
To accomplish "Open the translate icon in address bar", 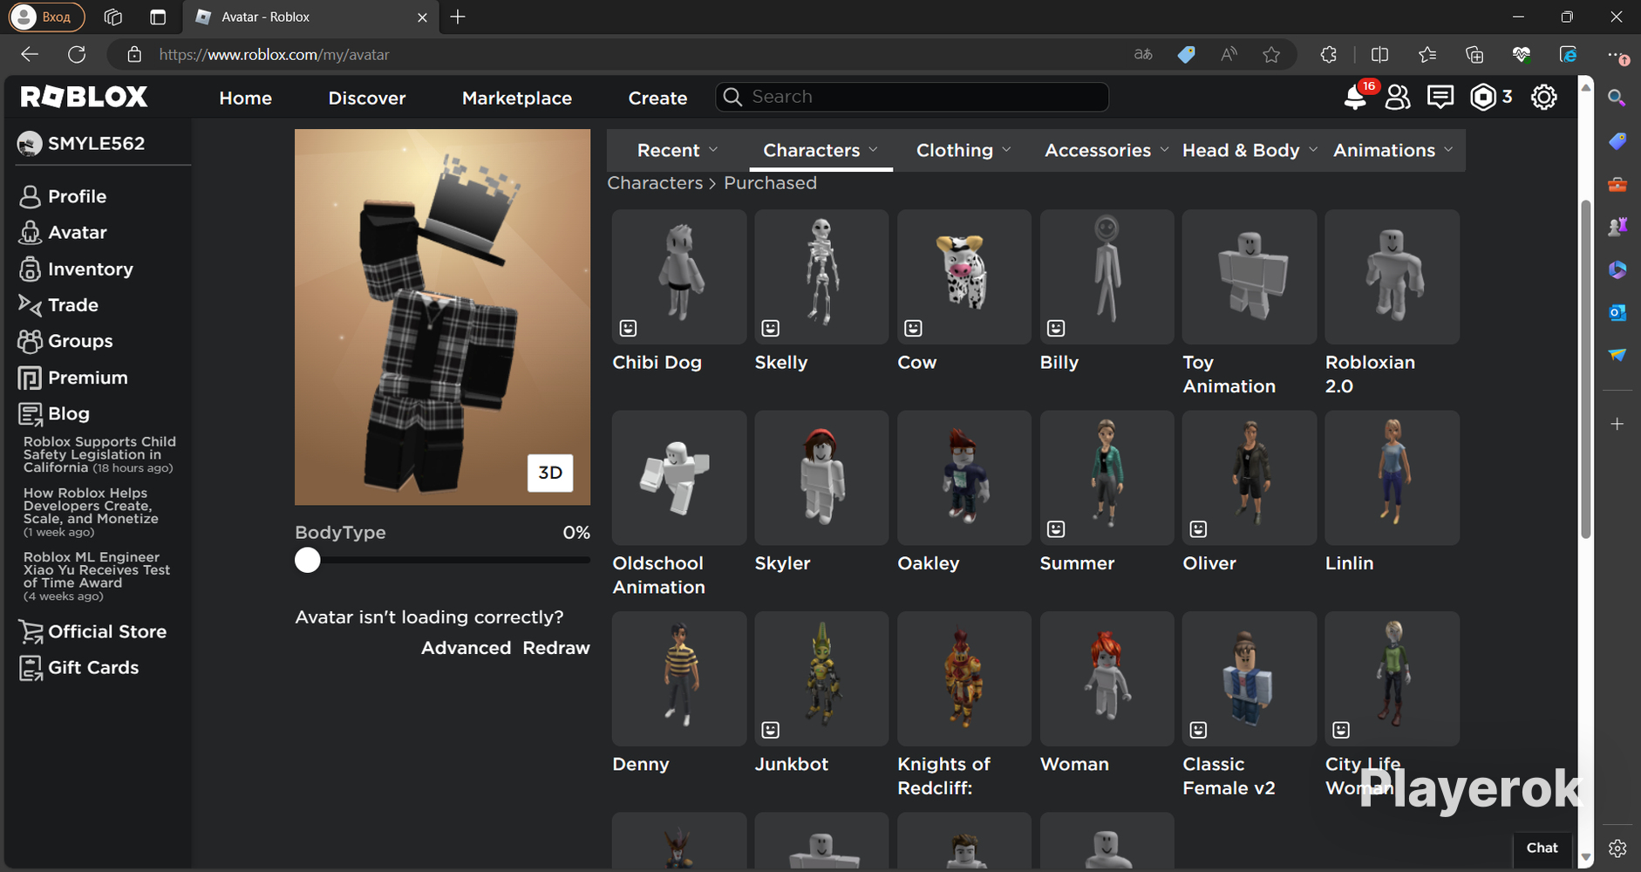I will pos(1143,55).
